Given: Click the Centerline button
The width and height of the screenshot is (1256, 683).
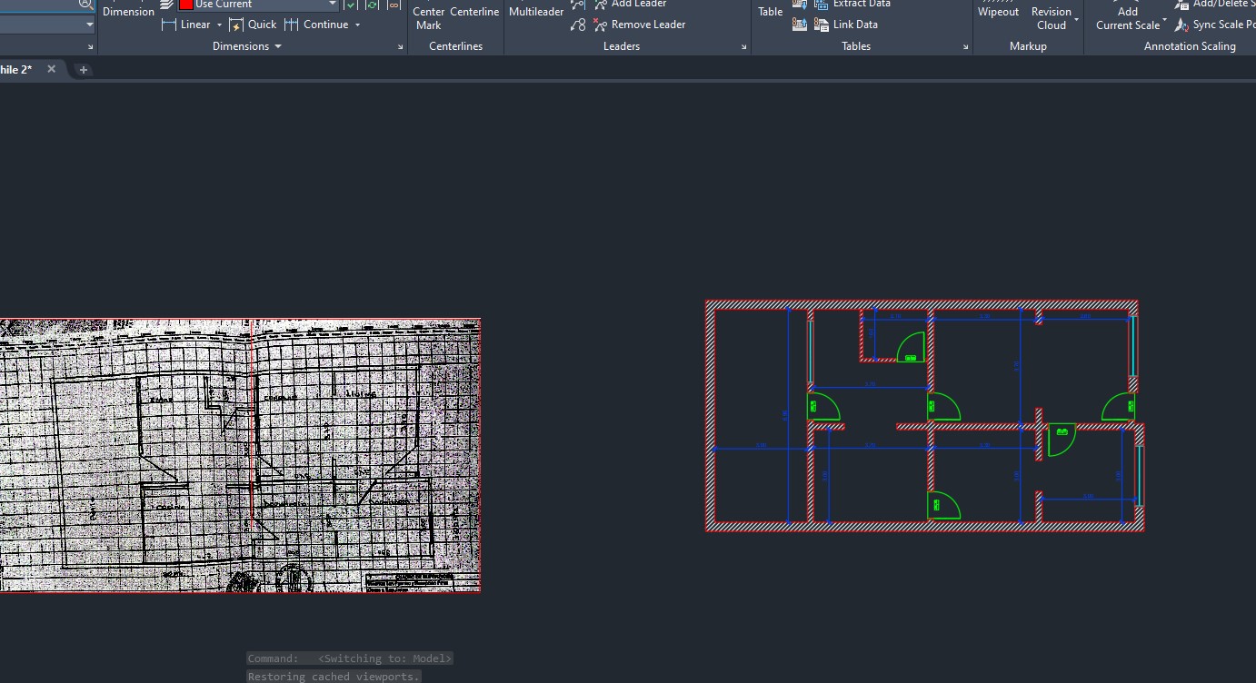Looking at the screenshot, I should (474, 12).
